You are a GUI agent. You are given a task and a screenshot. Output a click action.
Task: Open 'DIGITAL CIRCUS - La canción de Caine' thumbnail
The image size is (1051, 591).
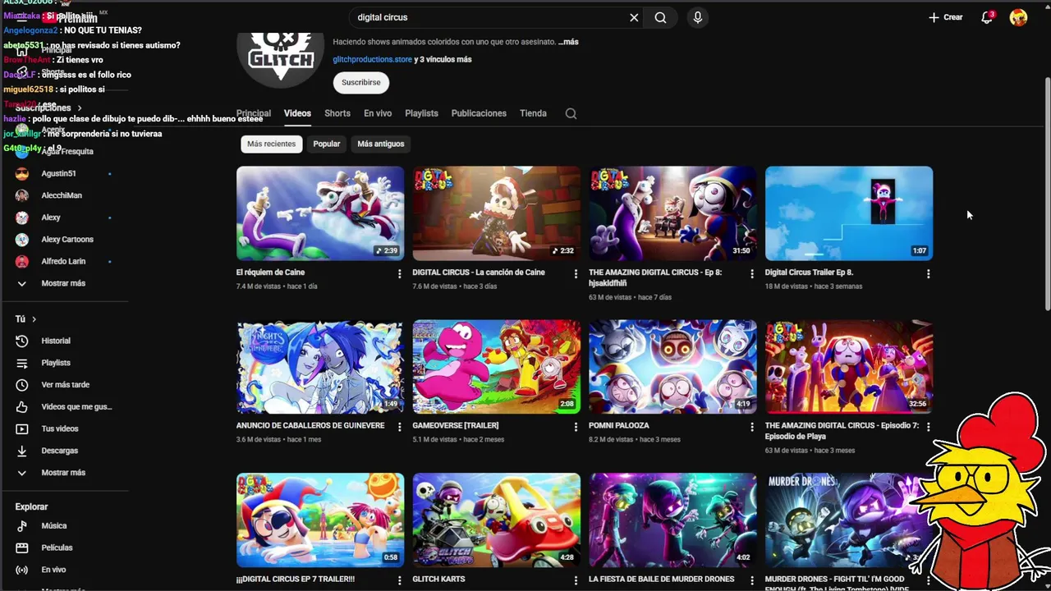(x=496, y=213)
